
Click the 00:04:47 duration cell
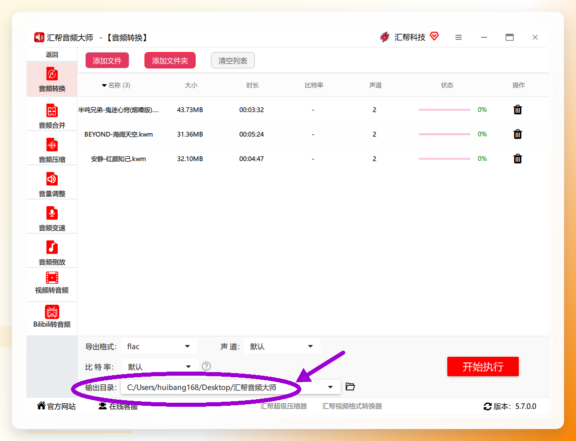click(252, 159)
